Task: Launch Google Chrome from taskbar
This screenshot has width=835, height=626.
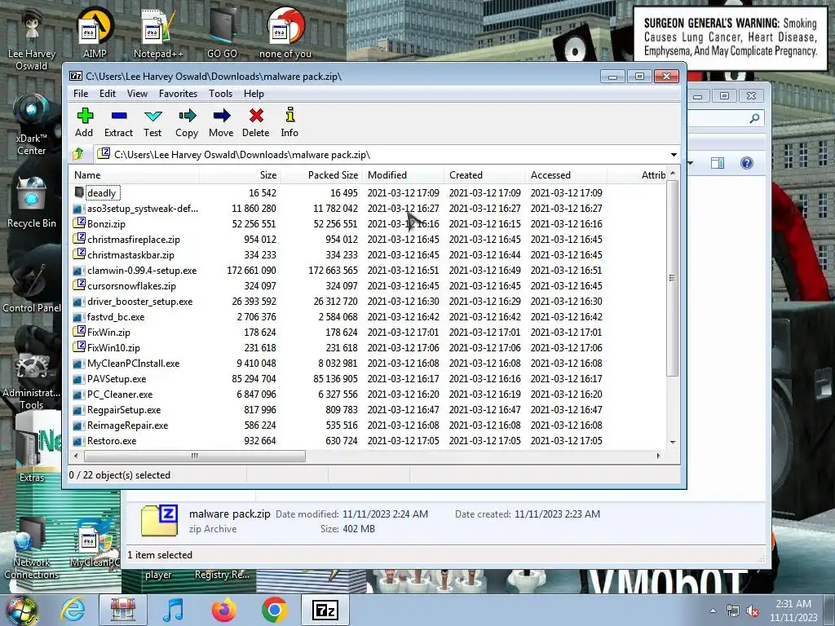Action: pos(274,610)
